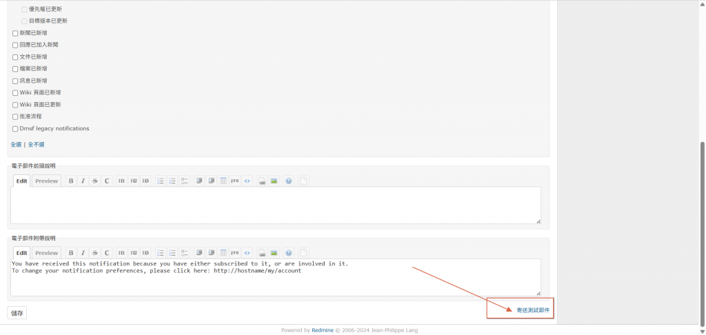This screenshot has width=706, height=335.
Task: Strikethrough button in email footer toolbar
Action: pos(94,253)
